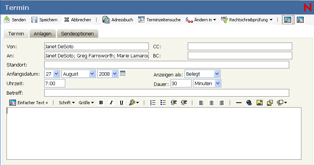Select the second layout view icon
This screenshot has height=165, width=314.
coord(300,20)
